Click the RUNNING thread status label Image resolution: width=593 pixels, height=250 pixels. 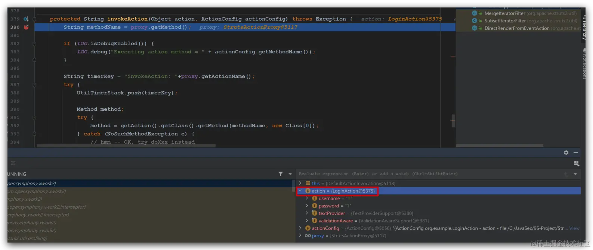click(x=17, y=174)
